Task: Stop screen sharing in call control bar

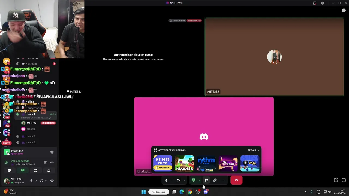Action: (194, 180)
